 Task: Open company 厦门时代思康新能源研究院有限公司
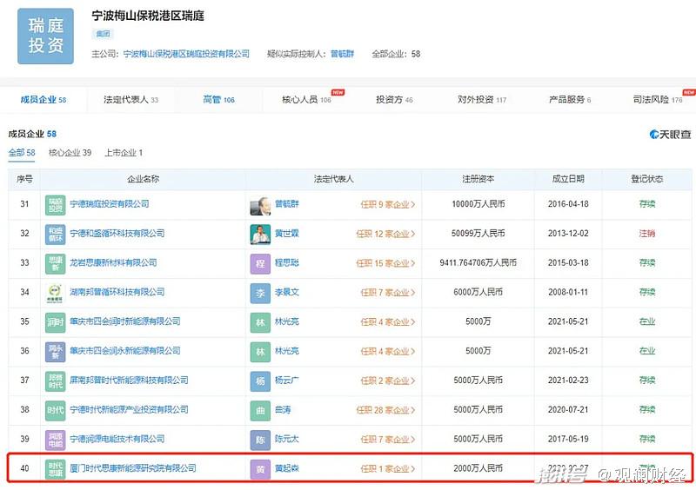point(133,467)
